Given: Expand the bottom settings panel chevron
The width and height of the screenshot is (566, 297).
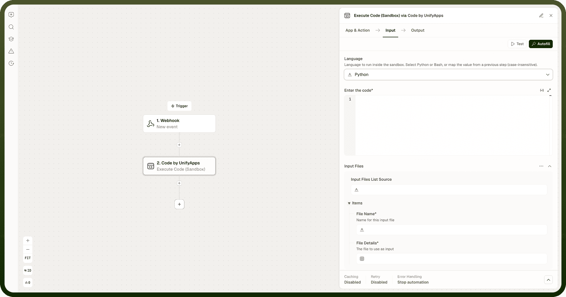Looking at the screenshot, I should tap(548, 280).
